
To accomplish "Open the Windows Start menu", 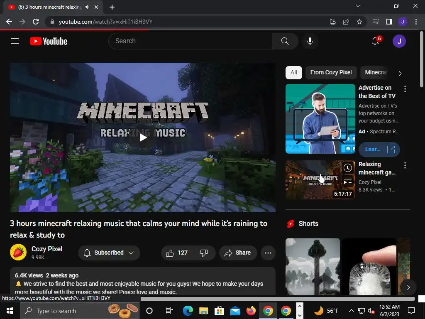I will pos(10,311).
